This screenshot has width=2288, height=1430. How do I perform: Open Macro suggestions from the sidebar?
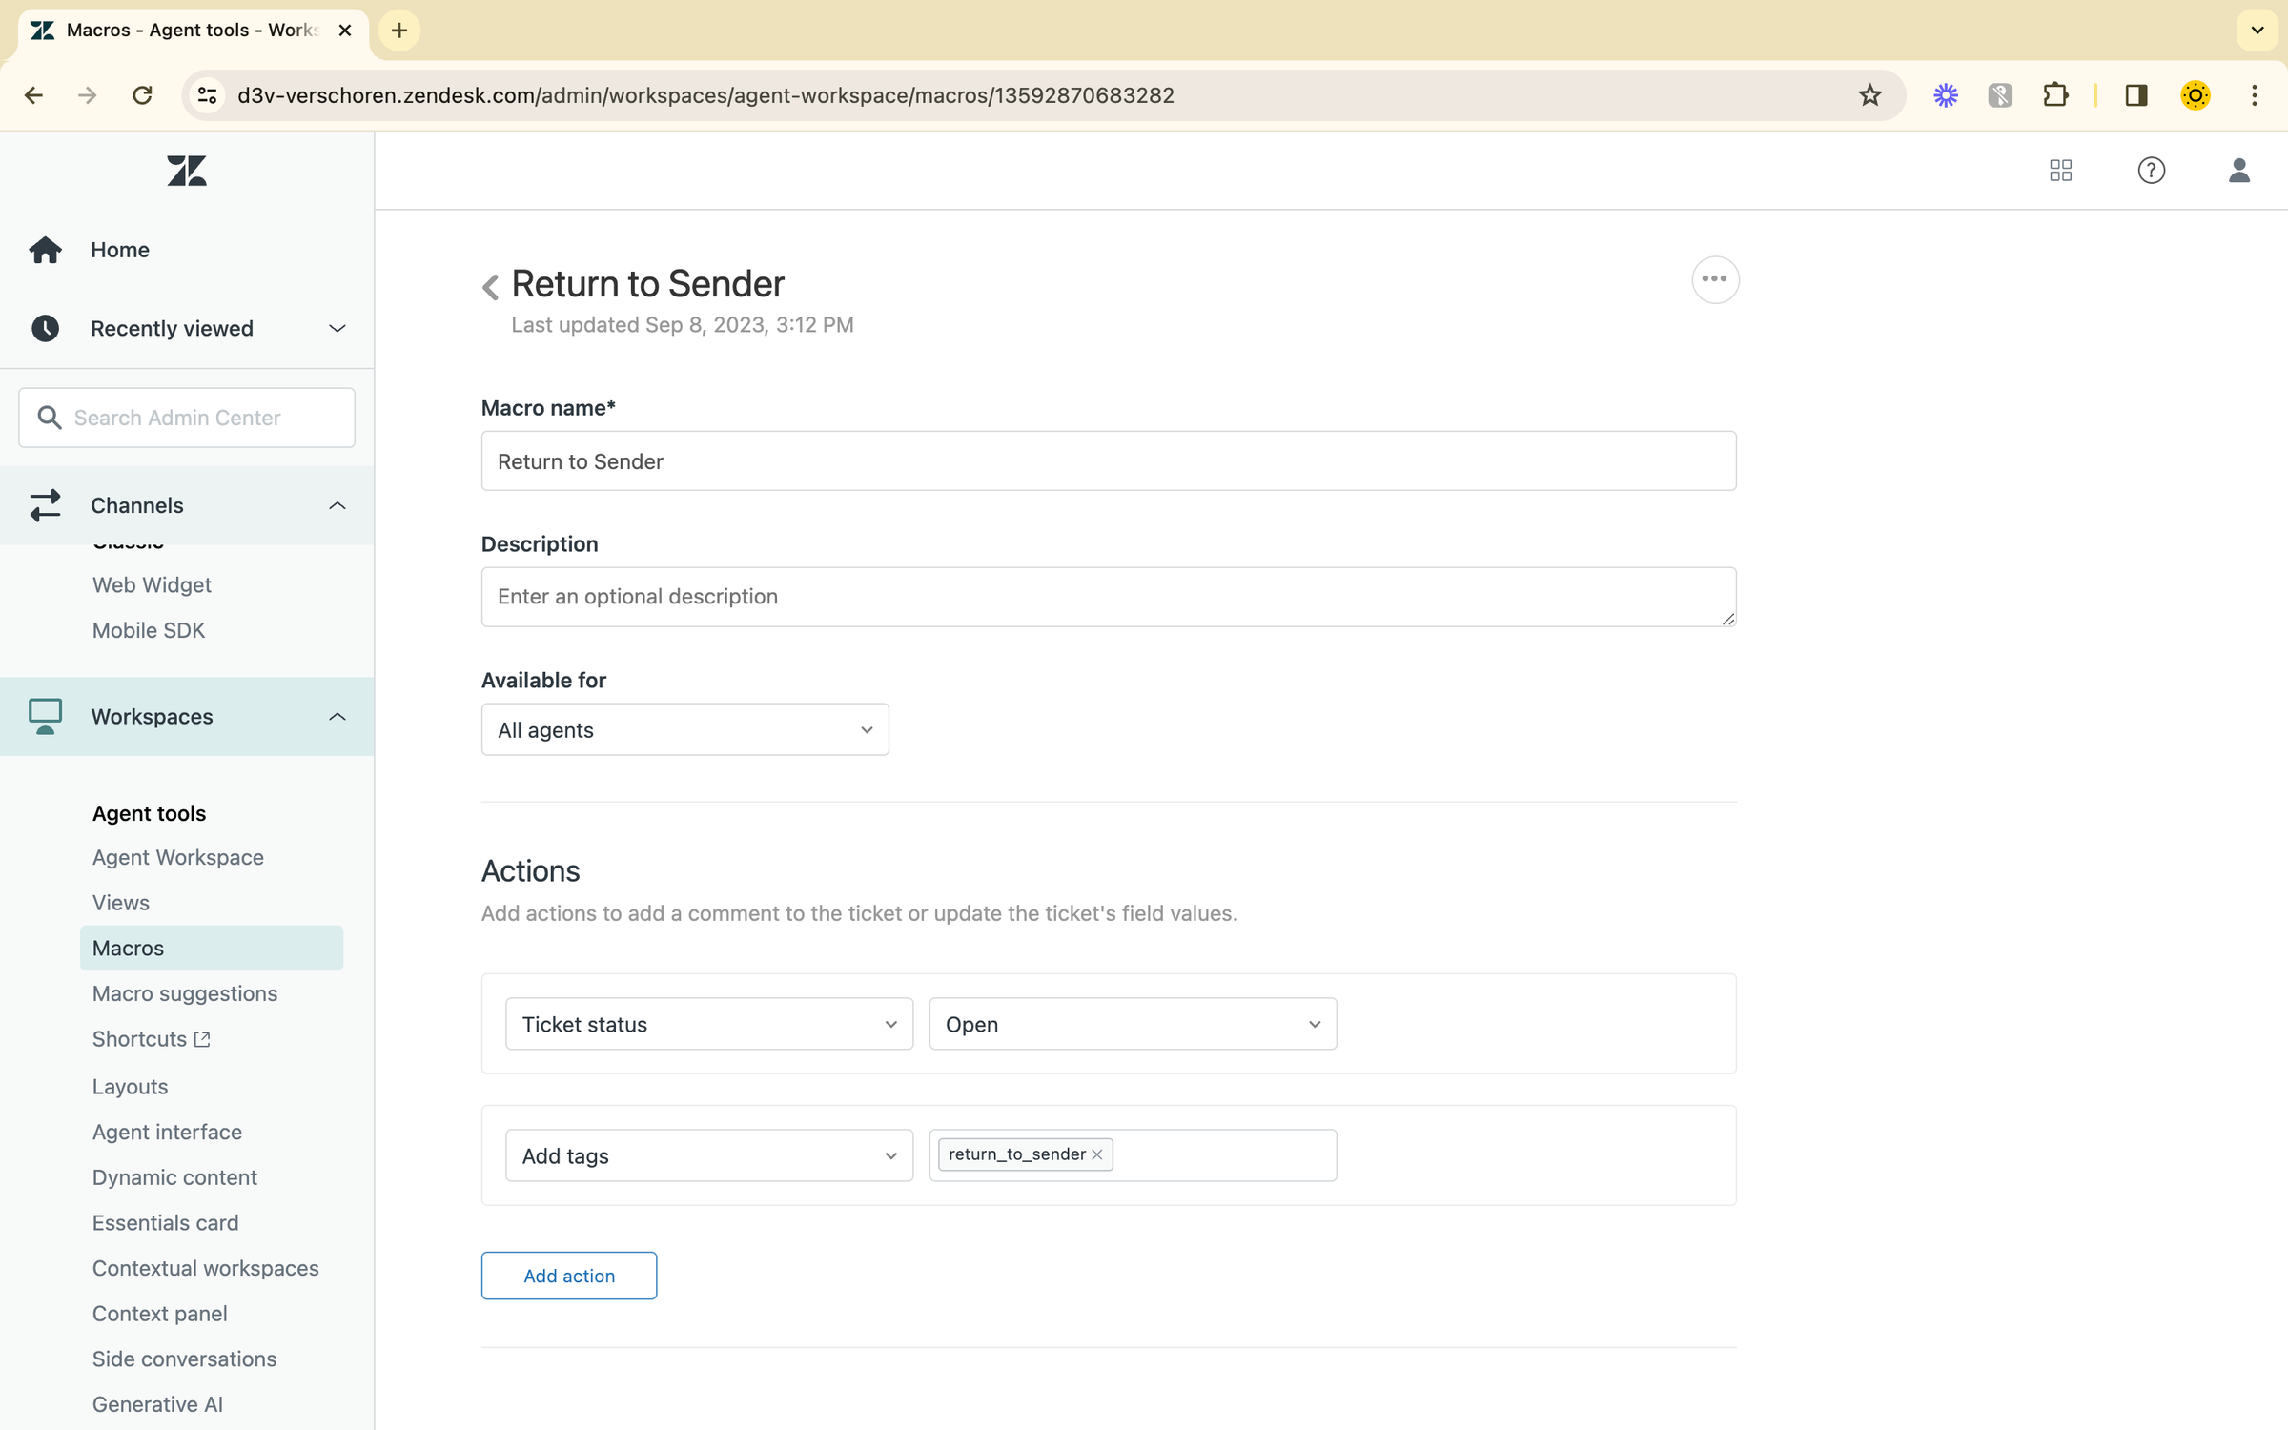(x=185, y=992)
